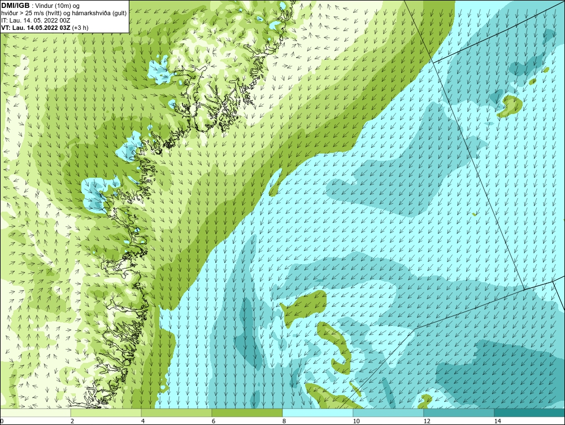Screen dimensions: 565x425
Task: Click the legend label '0'
Action: [2, 421]
